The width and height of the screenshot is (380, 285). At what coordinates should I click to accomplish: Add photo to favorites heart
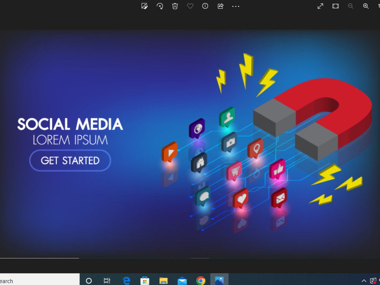(190, 6)
